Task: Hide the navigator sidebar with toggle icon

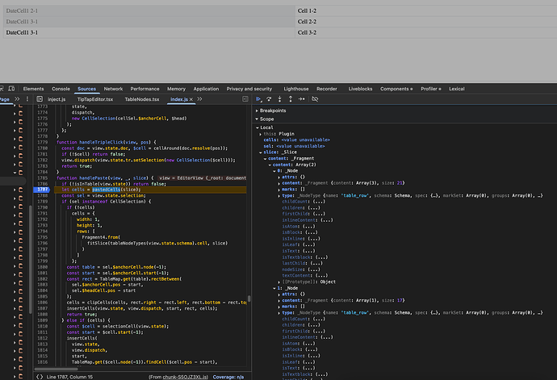Action: click(40, 99)
